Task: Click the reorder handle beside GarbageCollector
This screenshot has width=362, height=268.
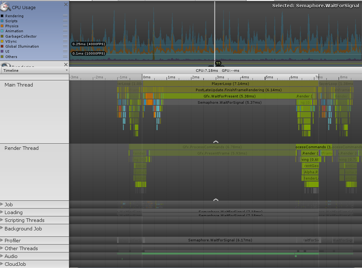Action: tap(65, 36)
